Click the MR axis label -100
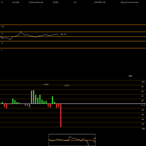This screenshot has height=146, width=146. pos(143,129)
